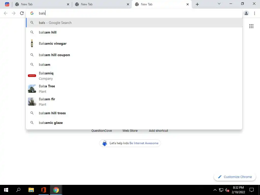Viewport: 260px width, 195px height.
Task: Open the Chrome three-dot menu
Action: [254, 13]
